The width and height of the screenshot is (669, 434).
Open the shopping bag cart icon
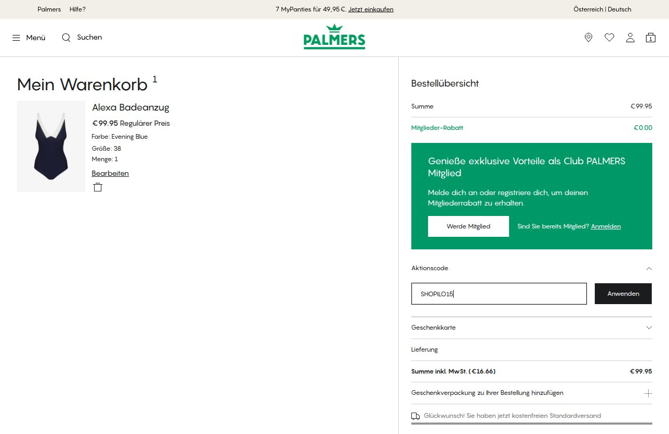[x=651, y=38]
